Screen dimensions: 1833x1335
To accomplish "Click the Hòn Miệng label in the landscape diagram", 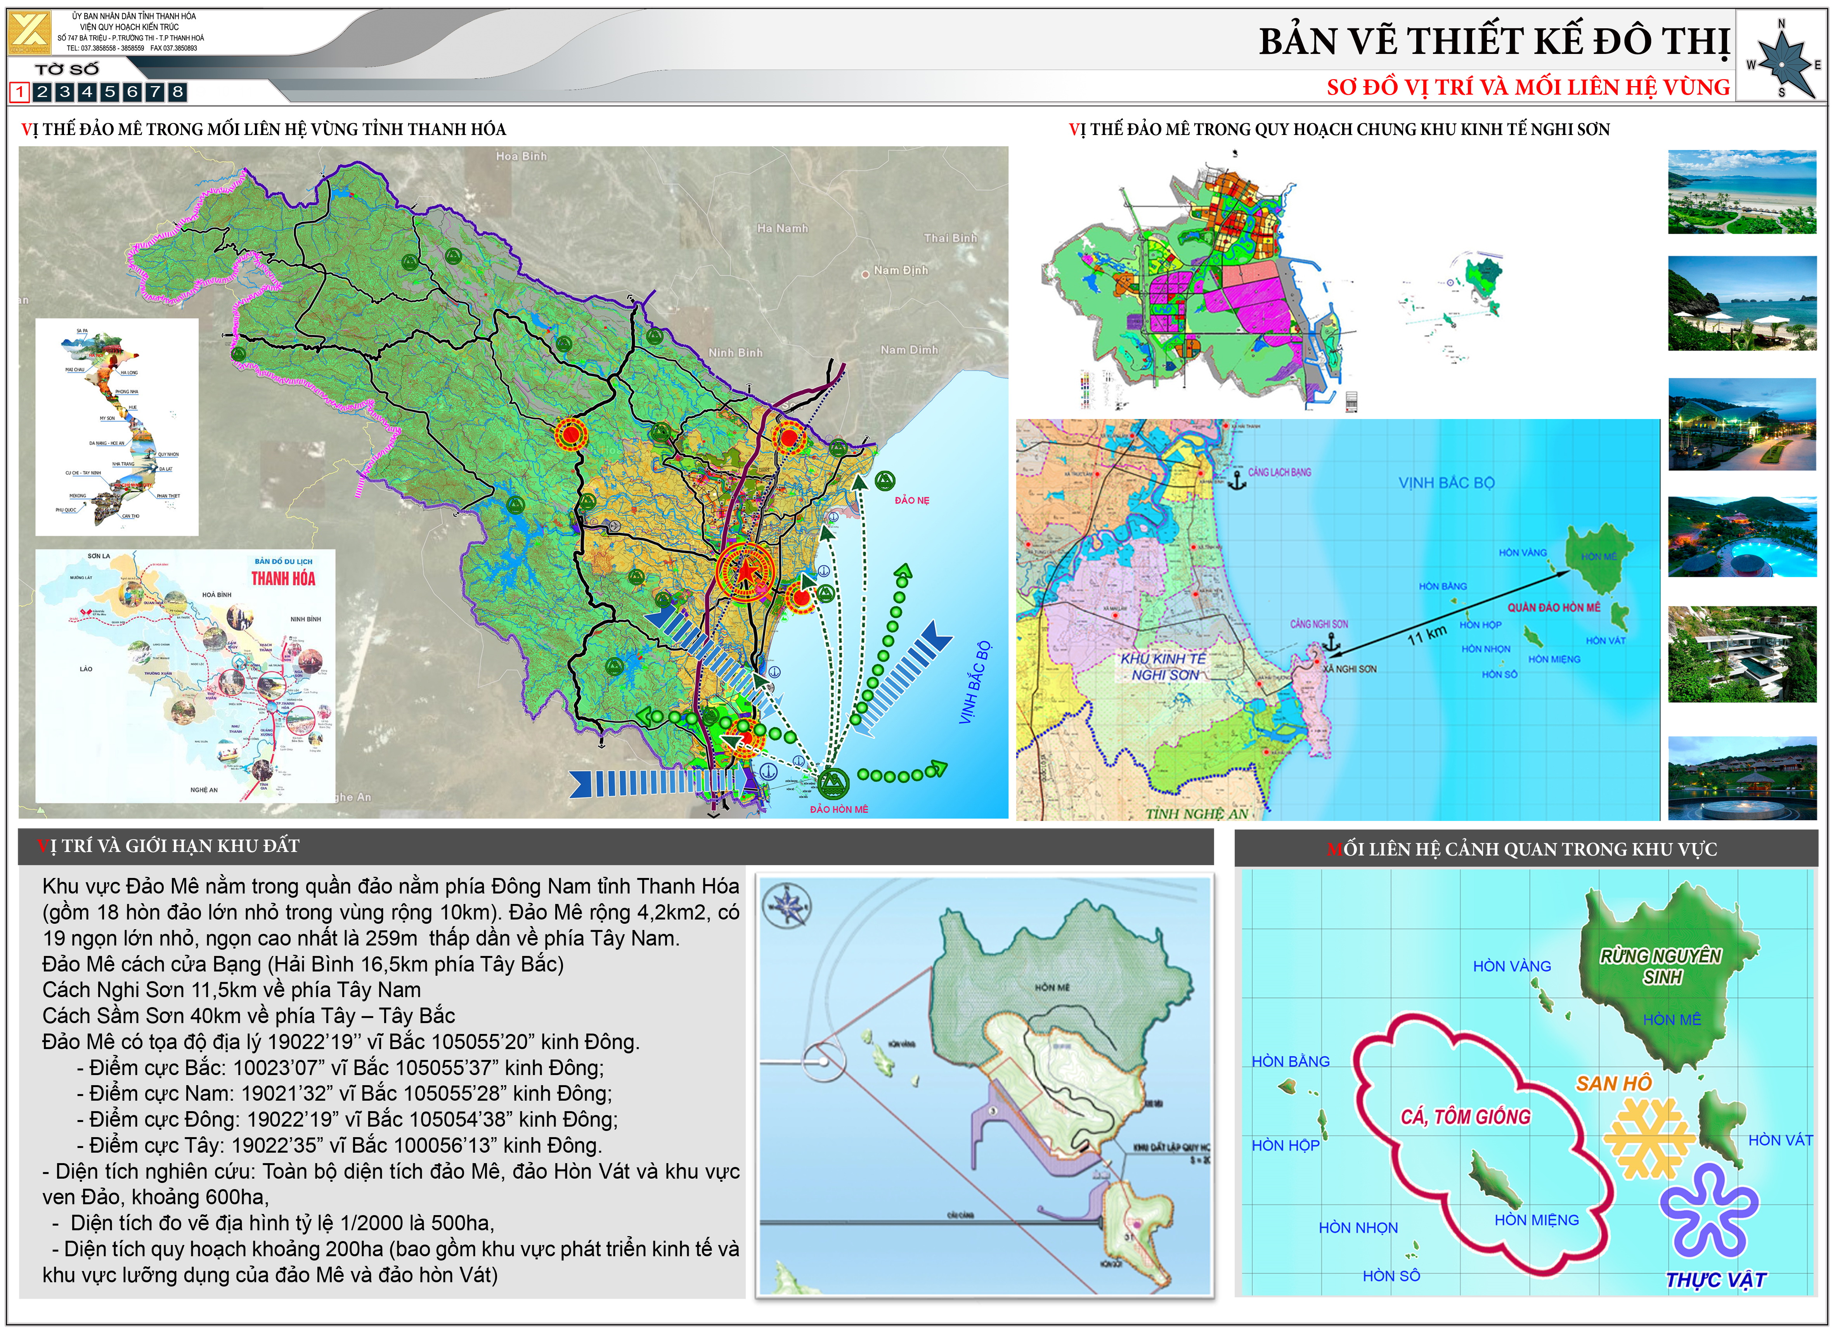I will pos(1537,1220).
